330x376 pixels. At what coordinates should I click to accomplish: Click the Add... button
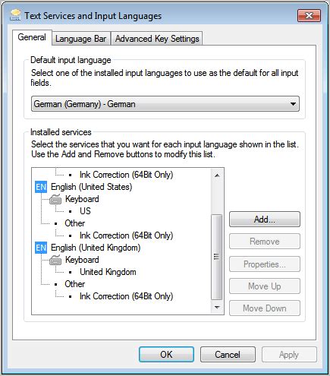point(265,220)
